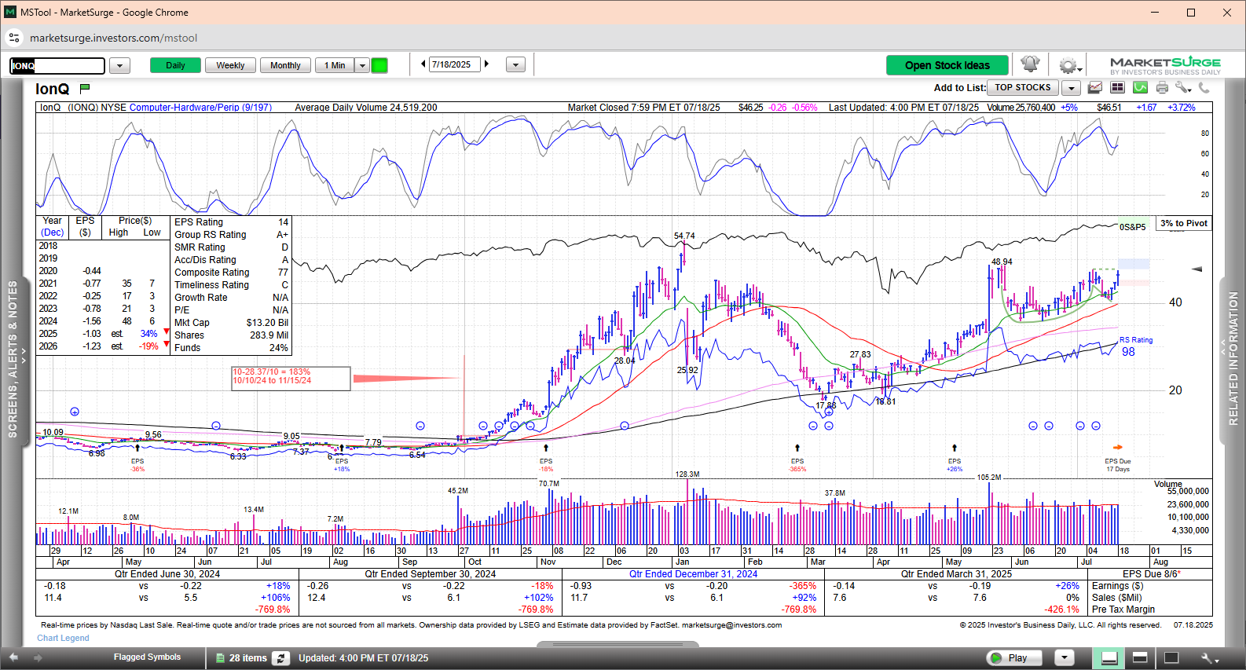Open the Chart Legend link
This screenshot has width=1246, height=670.
point(63,638)
